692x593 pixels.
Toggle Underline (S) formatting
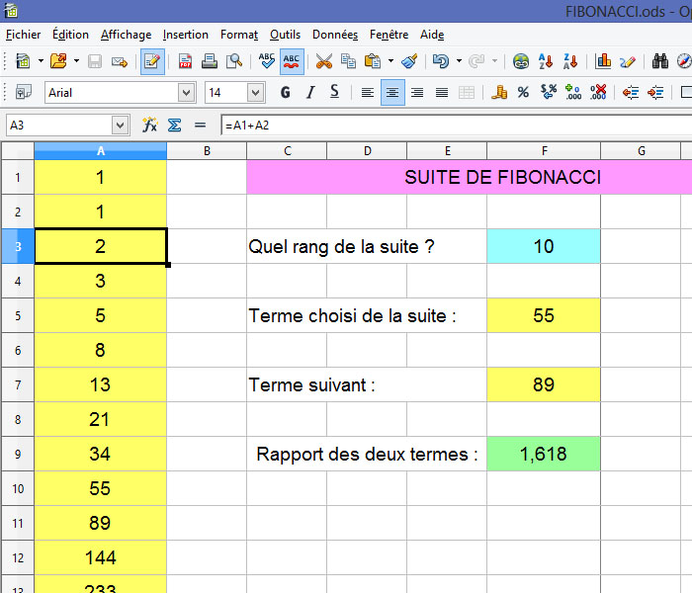click(x=334, y=92)
